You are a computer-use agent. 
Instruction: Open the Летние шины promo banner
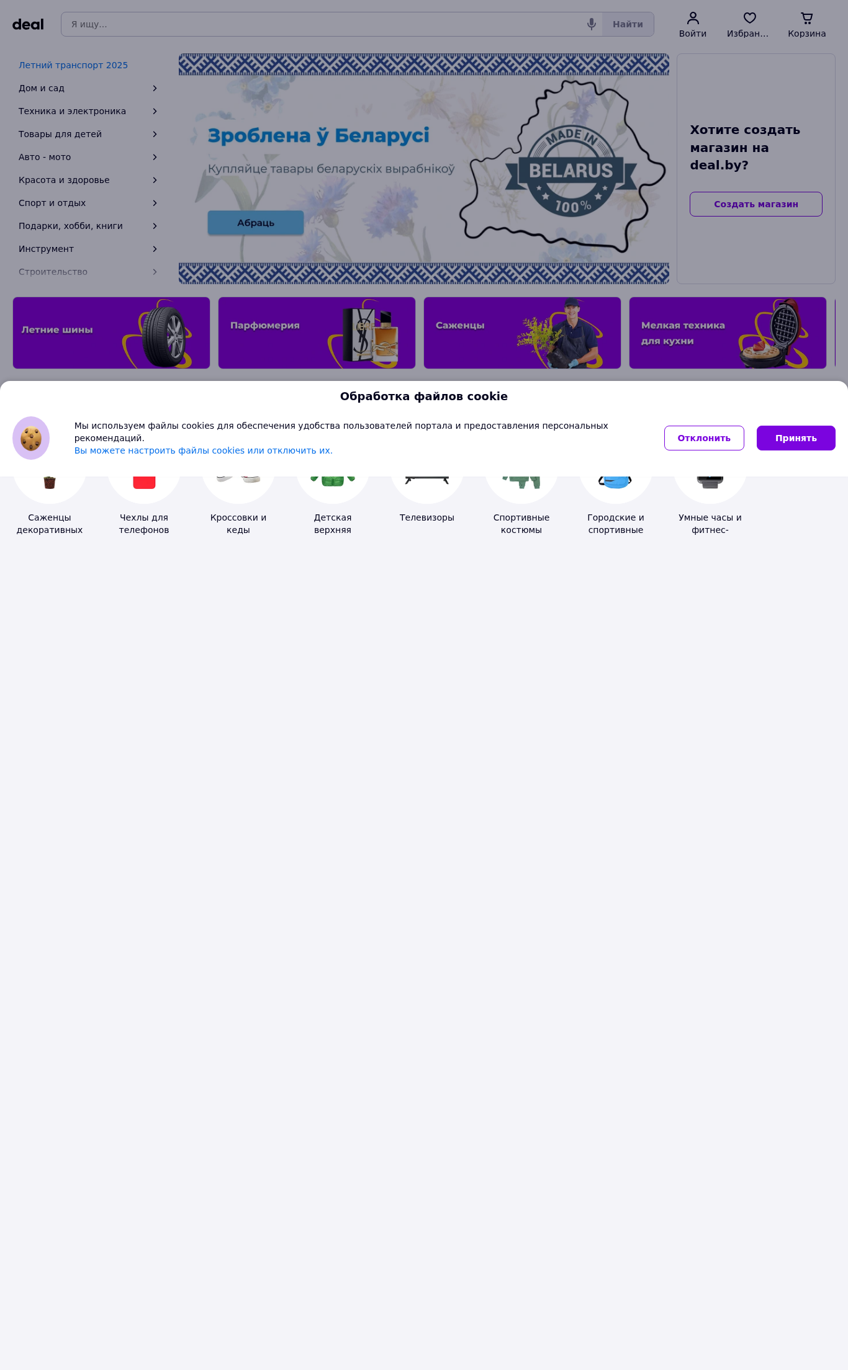(111, 333)
